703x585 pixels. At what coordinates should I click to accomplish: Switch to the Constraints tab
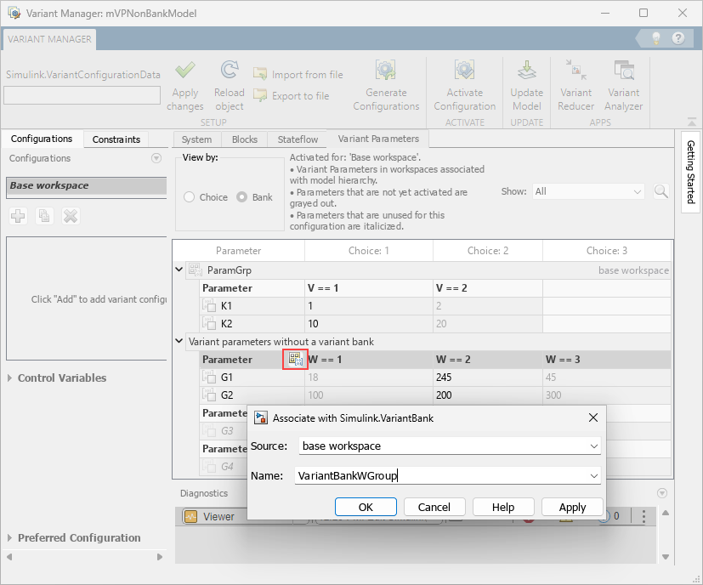pyautogui.click(x=116, y=139)
